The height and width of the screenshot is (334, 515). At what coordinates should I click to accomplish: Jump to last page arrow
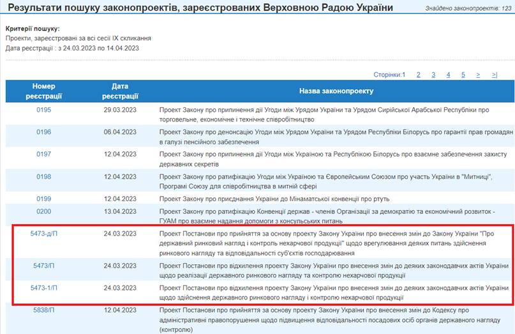click(x=495, y=75)
